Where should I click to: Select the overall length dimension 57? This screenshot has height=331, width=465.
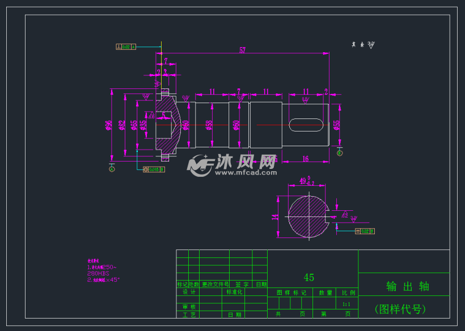point(242,50)
